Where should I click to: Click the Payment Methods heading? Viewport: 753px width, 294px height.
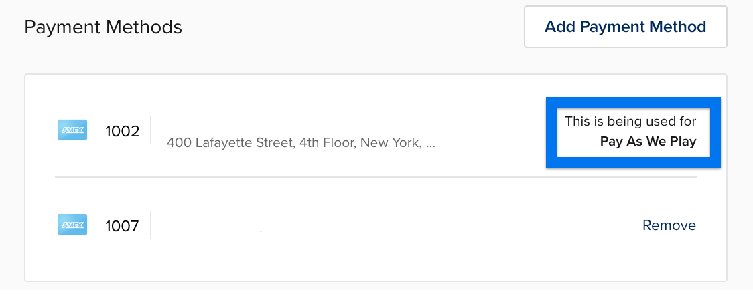coord(103,27)
